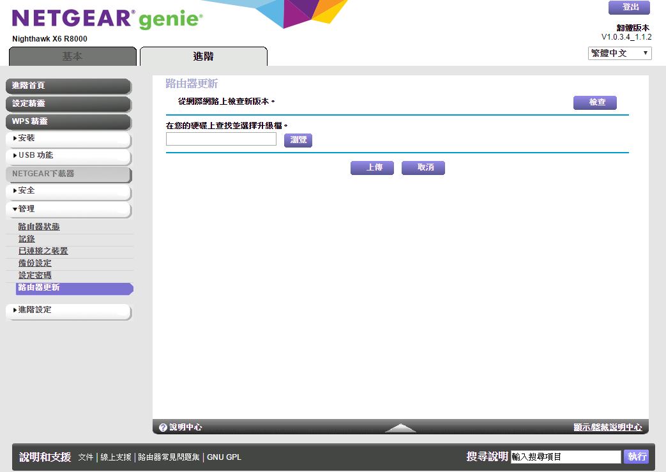Expand the 安裝 menu section
Screen dimensions: 666x472
point(68,139)
